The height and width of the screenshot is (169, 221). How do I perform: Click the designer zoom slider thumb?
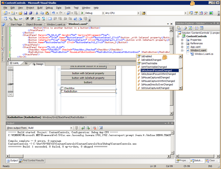click(x=11, y=84)
